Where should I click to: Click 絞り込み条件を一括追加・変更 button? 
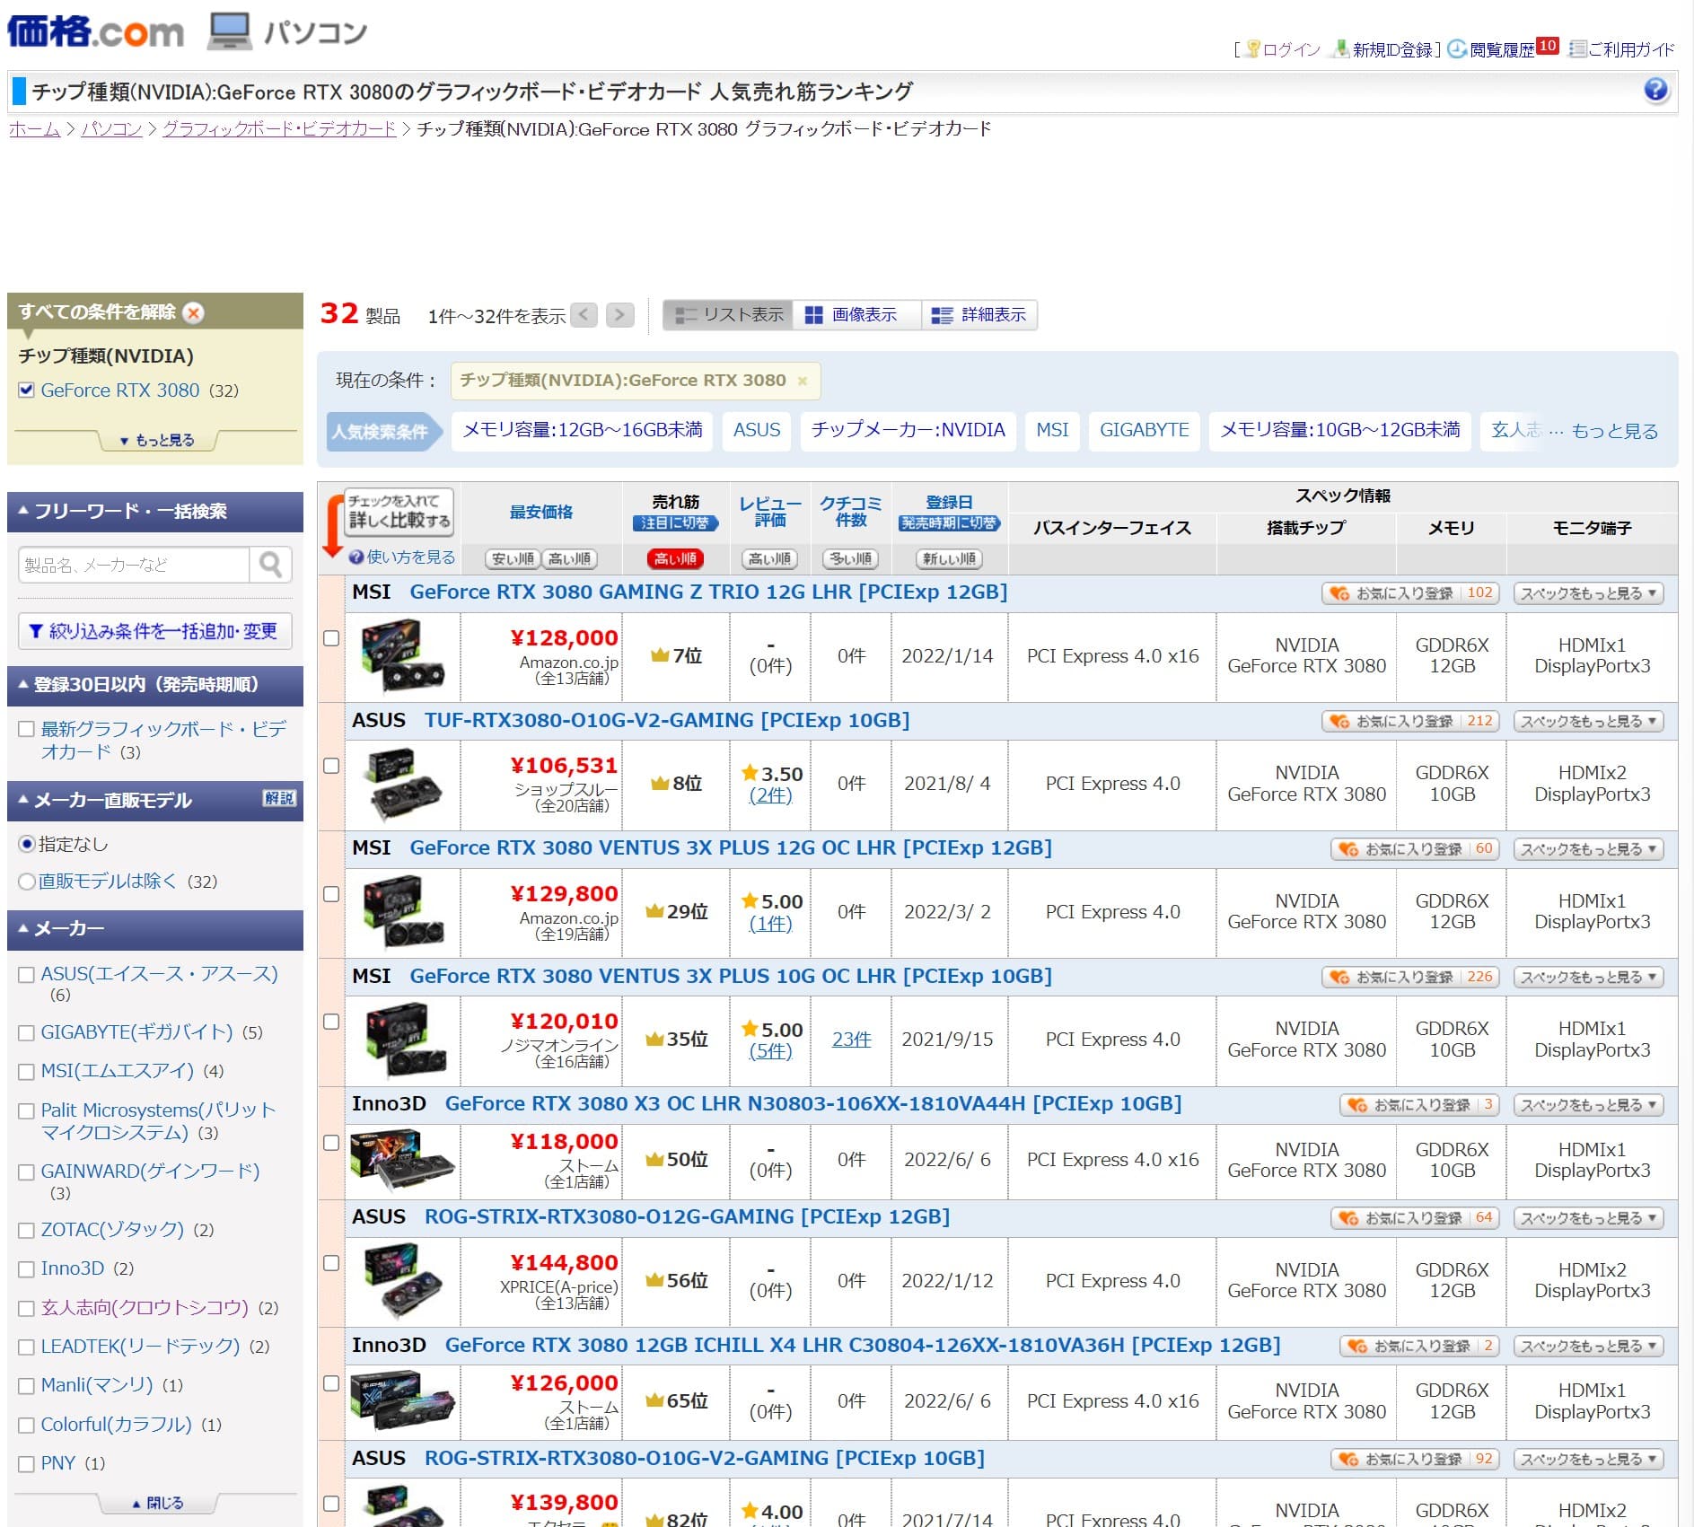[154, 631]
